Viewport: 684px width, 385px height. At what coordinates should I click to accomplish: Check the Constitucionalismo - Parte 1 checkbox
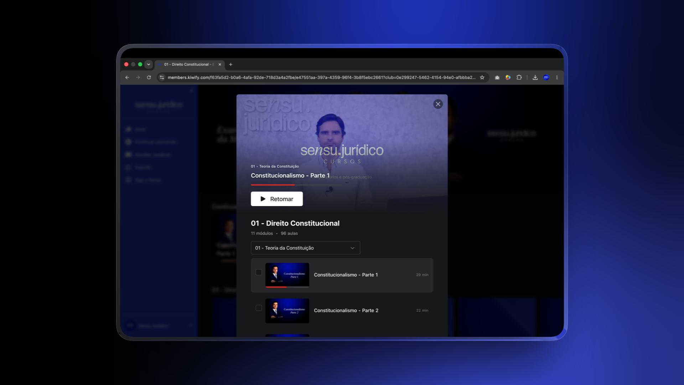click(x=259, y=272)
